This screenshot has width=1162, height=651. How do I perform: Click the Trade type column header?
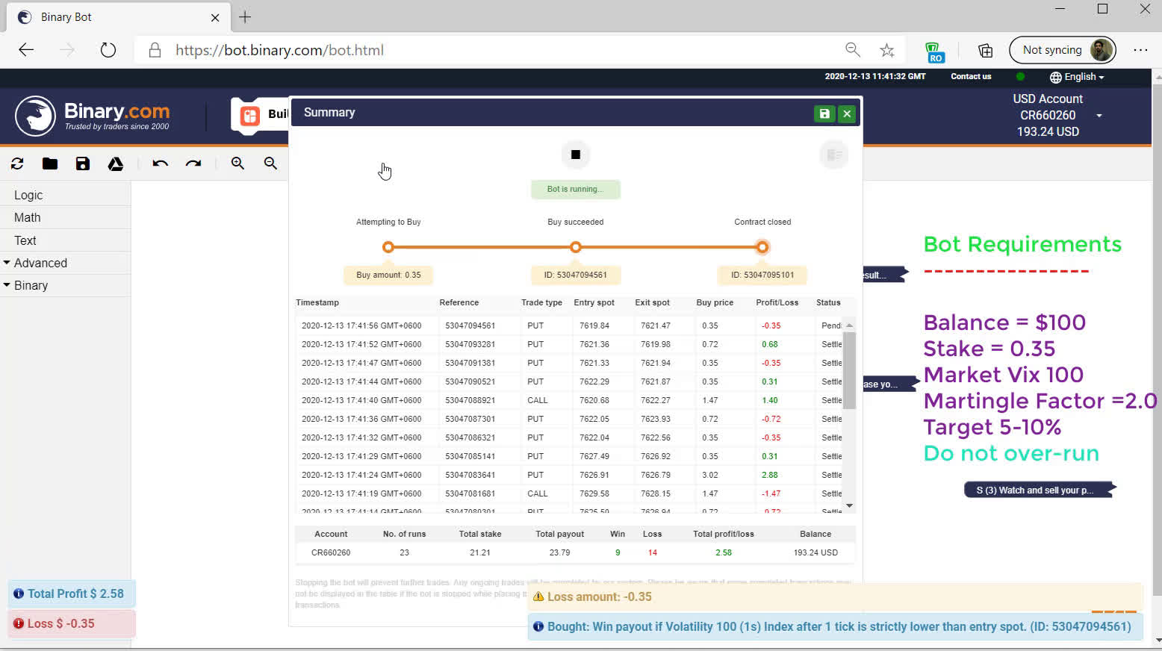point(541,302)
